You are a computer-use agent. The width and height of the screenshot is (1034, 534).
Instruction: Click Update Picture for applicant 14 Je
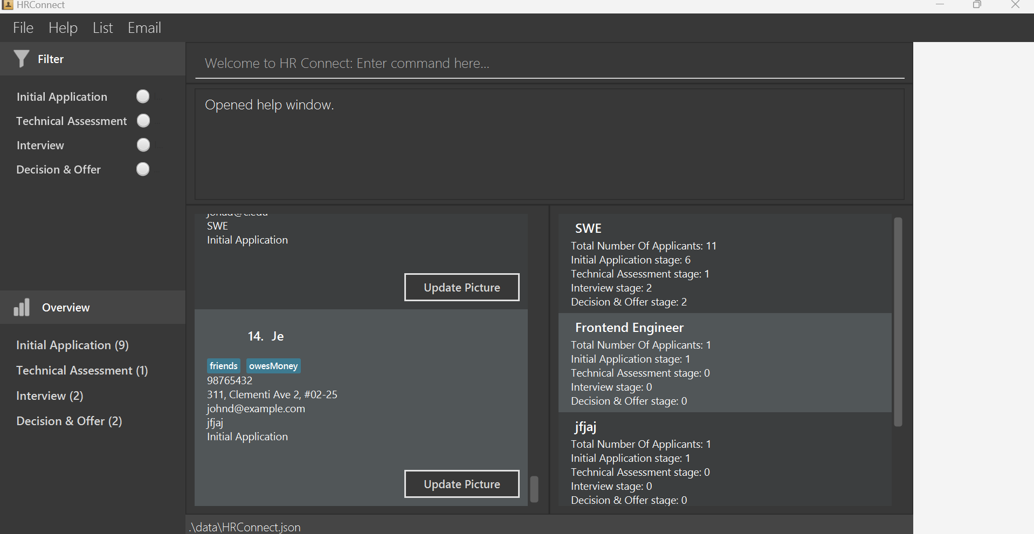coord(462,484)
